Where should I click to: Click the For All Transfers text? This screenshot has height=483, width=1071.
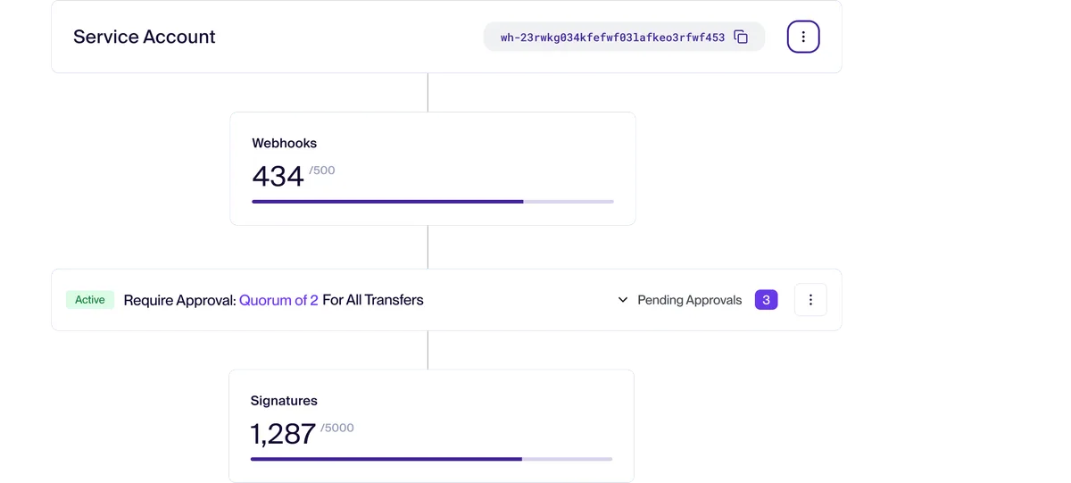pyautogui.click(x=373, y=300)
